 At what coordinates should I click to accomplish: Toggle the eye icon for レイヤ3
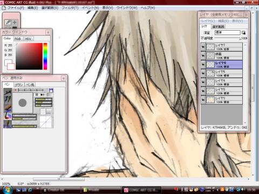click(203, 91)
